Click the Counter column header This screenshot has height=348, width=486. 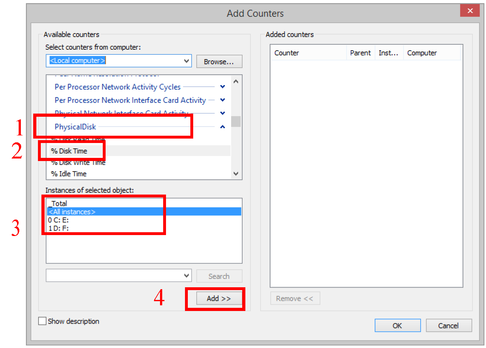pyautogui.click(x=286, y=53)
